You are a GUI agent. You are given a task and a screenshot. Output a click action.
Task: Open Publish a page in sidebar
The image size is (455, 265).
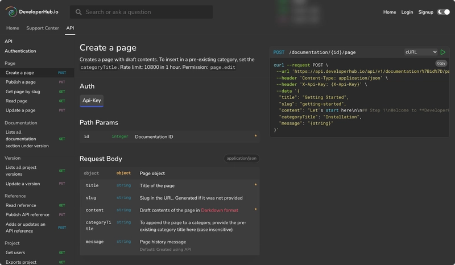20,82
